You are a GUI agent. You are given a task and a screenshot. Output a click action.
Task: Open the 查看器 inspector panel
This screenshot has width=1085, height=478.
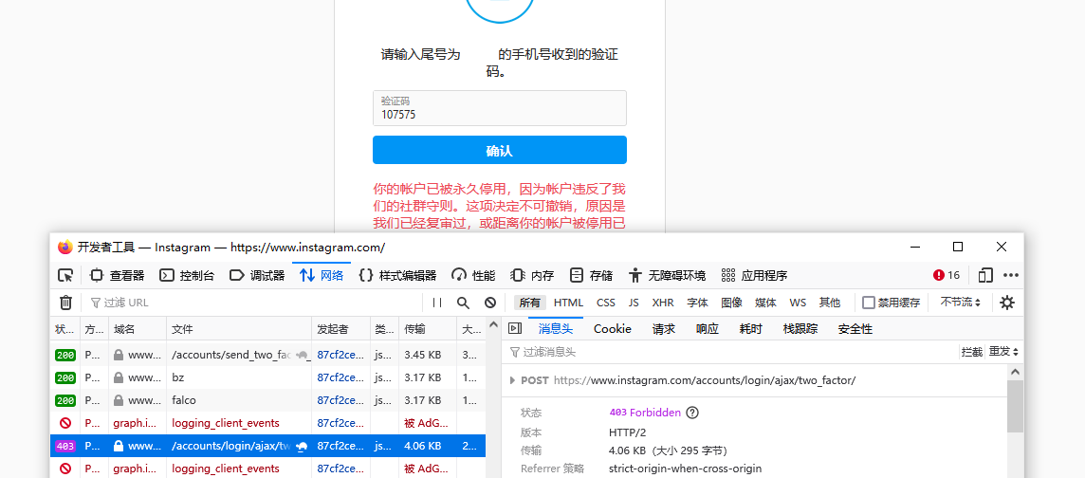[118, 275]
